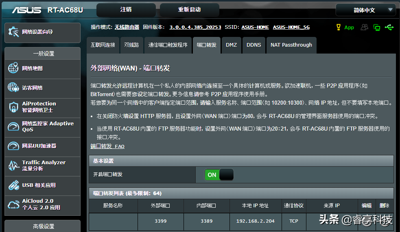
Task: Click the ASUS-HOME SSID link
Action: (255, 27)
